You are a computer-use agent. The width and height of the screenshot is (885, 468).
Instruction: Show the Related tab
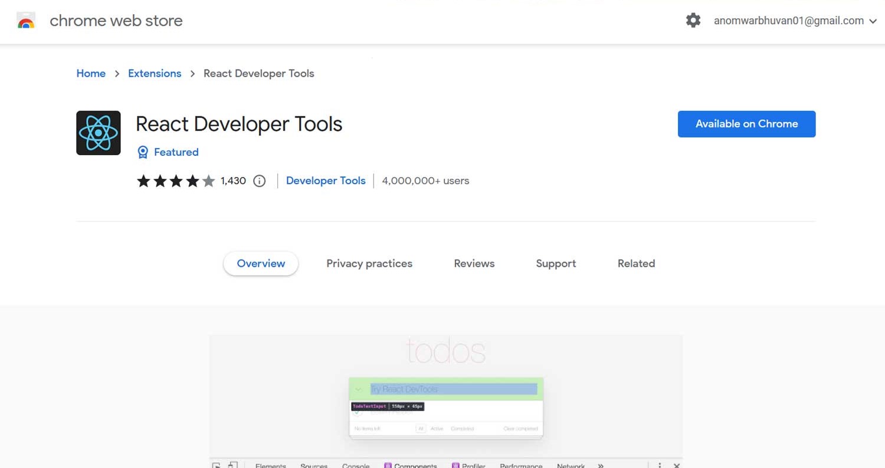(x=636, y=264)
